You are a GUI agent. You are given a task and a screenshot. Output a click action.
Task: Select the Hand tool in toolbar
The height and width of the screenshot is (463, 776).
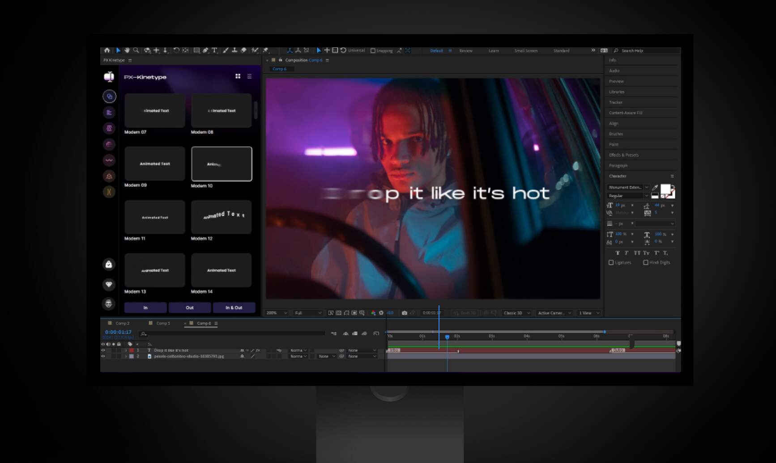pyautogui.click(x=127, y=51)
